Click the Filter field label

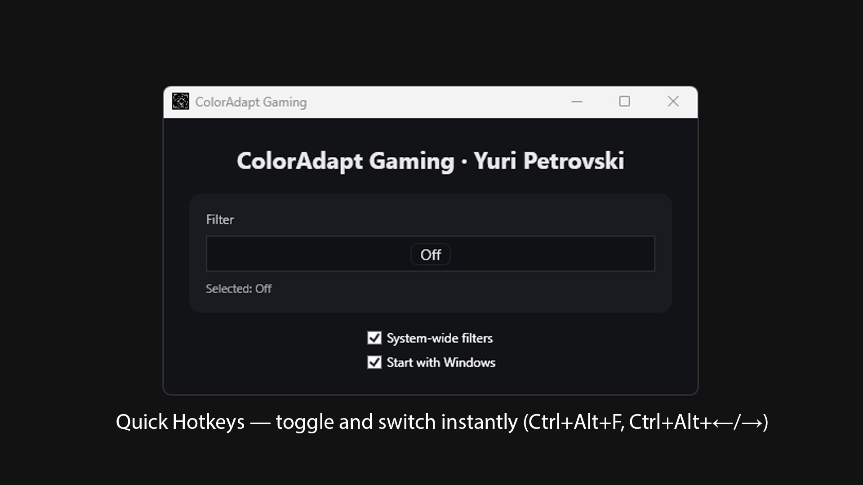coord(220,220)
